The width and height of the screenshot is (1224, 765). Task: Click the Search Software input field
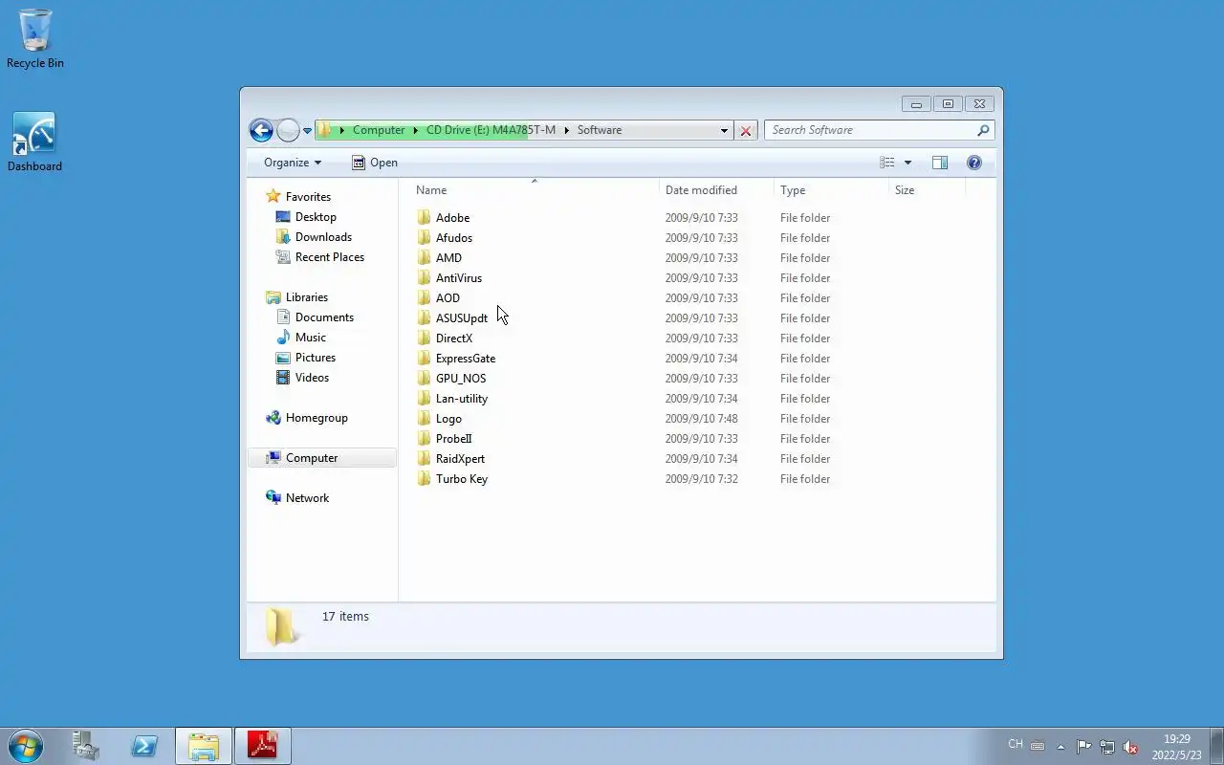[x=869, y=130]
